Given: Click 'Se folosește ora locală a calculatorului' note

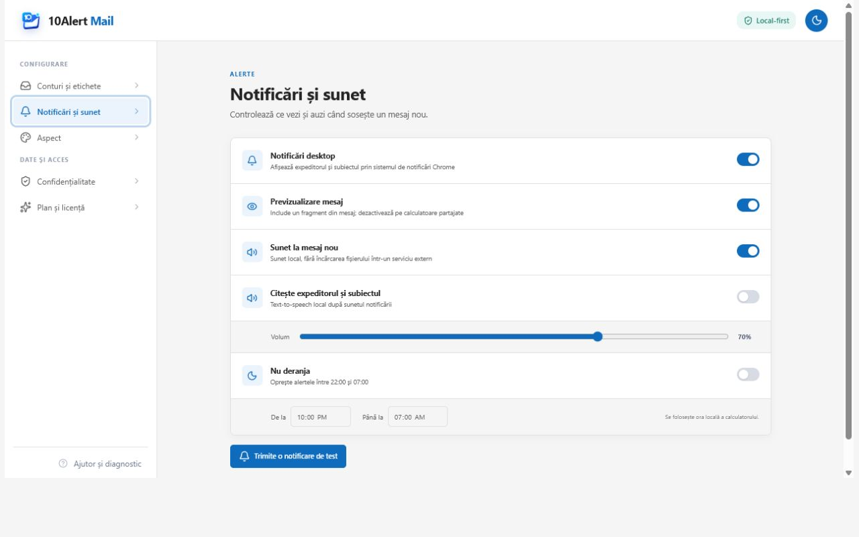Looking at the screenshot, I should pyautogui.click(x=712, y=417).
